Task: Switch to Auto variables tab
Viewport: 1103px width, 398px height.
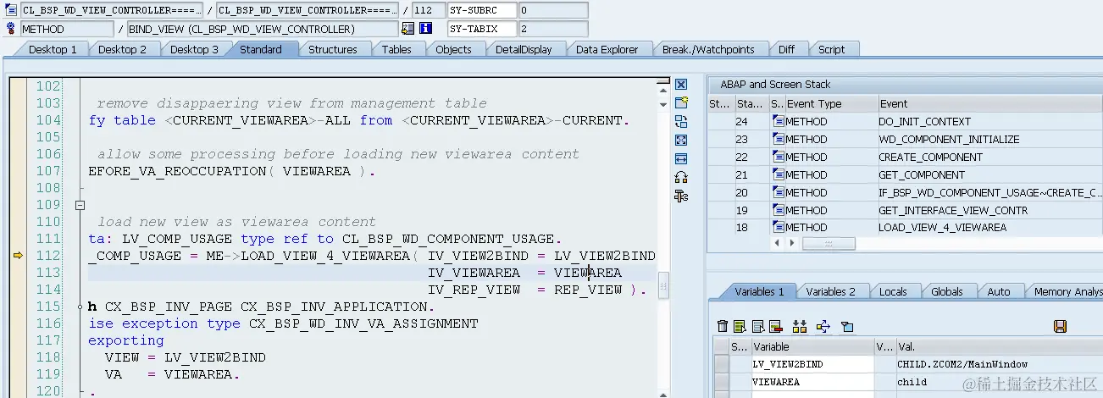Action: tap(999, 291)
